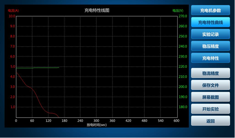The height and width of the screenshot is (138, 235).
Task: Click the 600 tick on time axis
Action: (x=176, y=120)
